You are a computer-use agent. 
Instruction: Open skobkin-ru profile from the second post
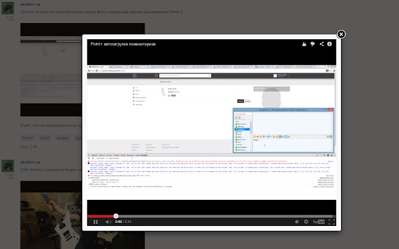click(x=31, y=162)
